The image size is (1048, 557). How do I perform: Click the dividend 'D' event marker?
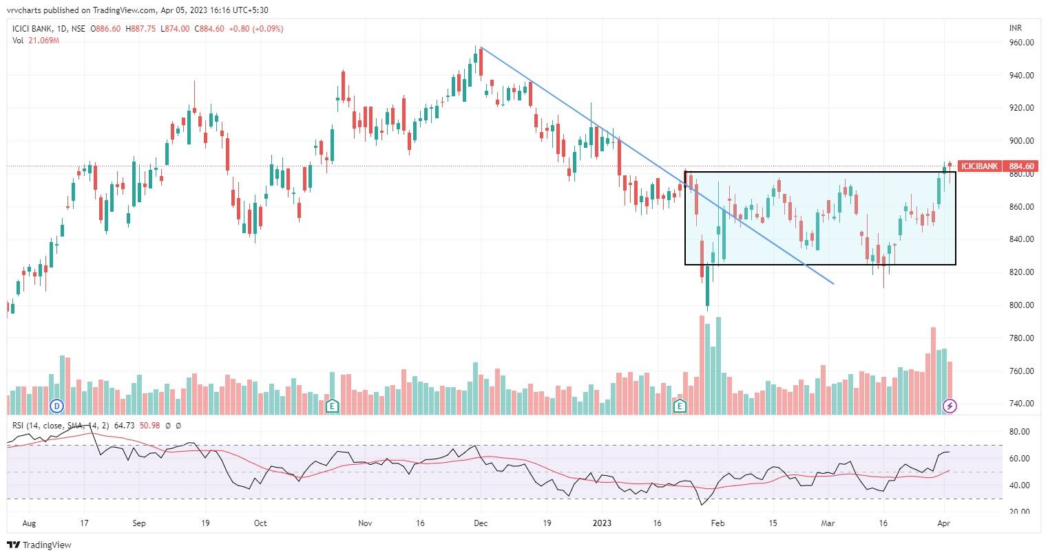click(x=57, y=406)
